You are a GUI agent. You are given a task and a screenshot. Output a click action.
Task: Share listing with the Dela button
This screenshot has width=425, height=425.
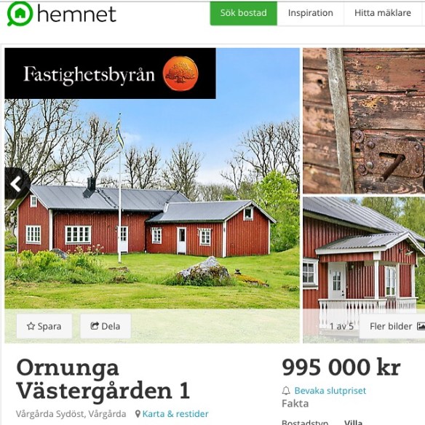click(x=106, y=326)
